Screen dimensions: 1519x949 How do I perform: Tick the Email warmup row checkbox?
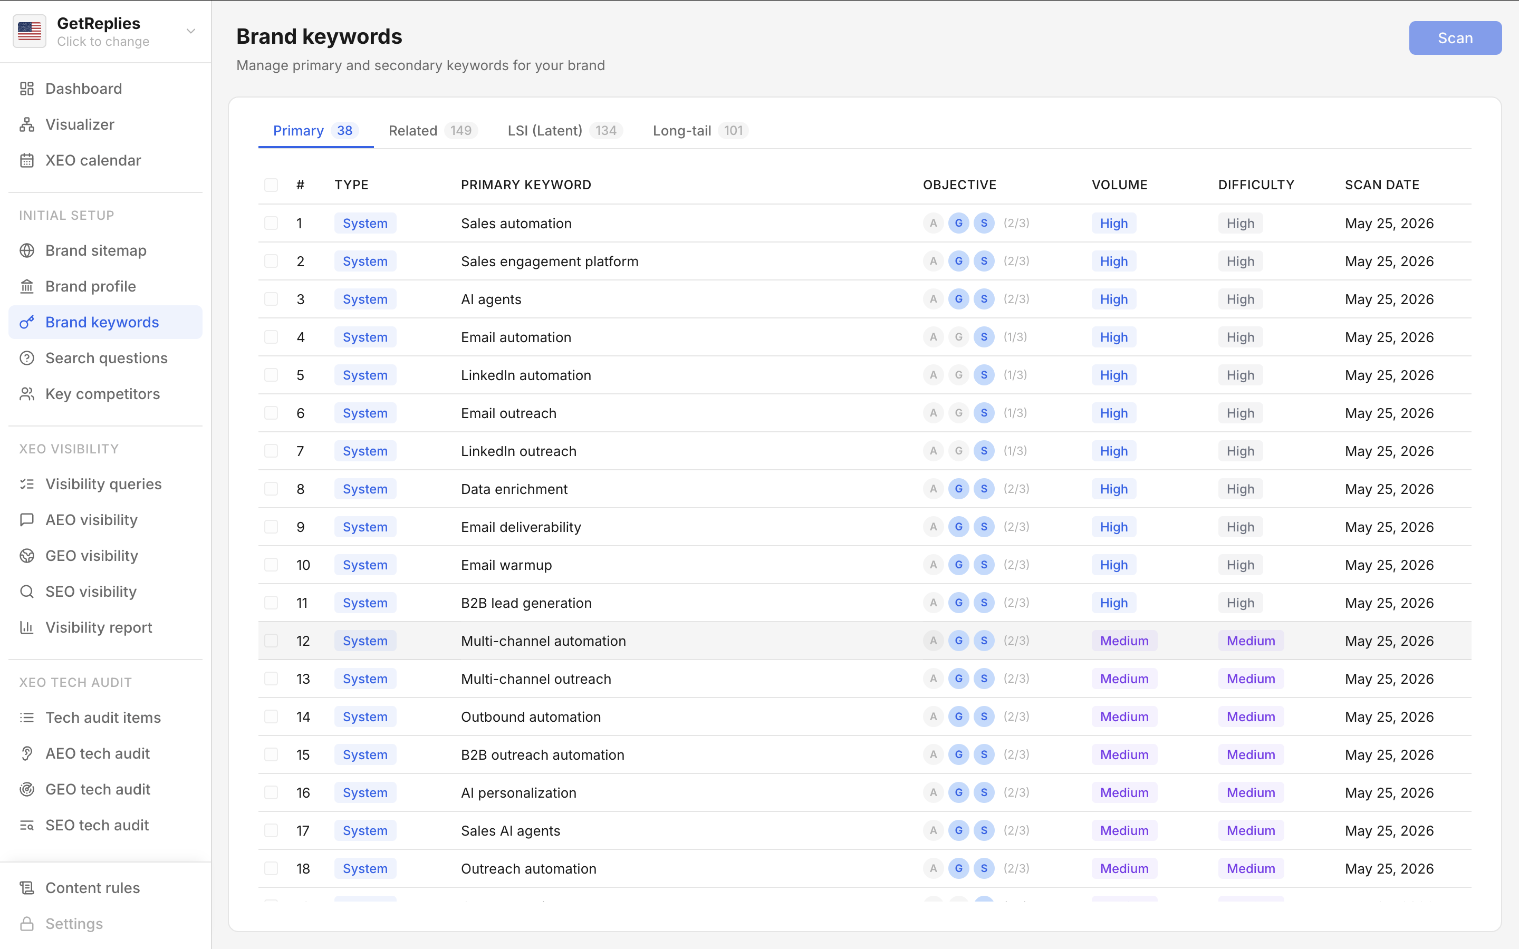(271, 565)
